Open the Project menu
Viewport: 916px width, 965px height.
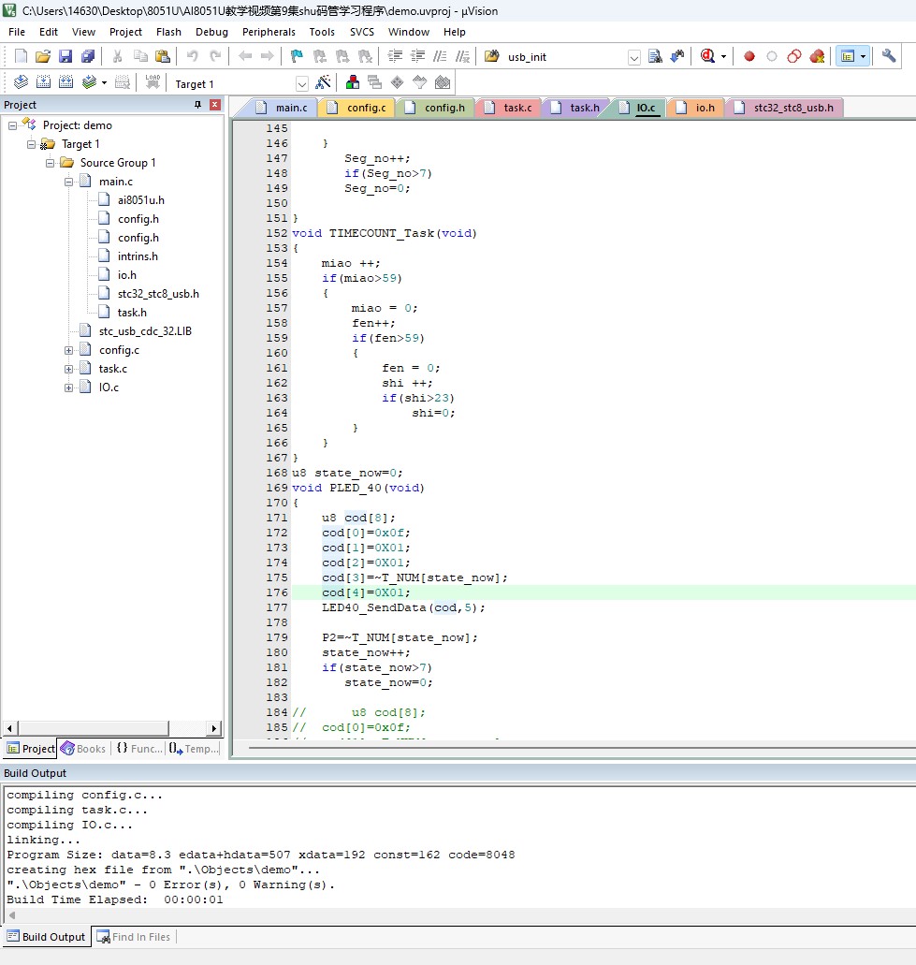click(x=125, y=32)
